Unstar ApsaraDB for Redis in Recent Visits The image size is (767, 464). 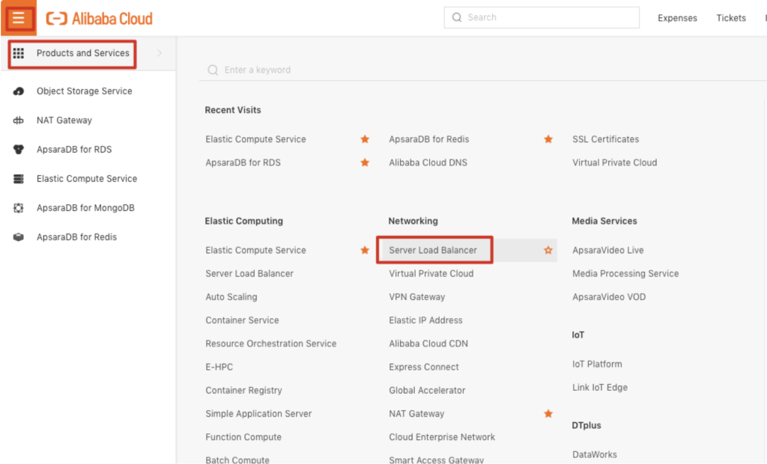(548, 139)
